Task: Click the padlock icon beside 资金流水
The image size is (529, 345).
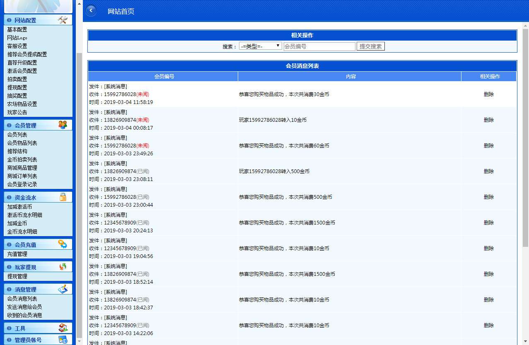Action: tap(63, 197)
